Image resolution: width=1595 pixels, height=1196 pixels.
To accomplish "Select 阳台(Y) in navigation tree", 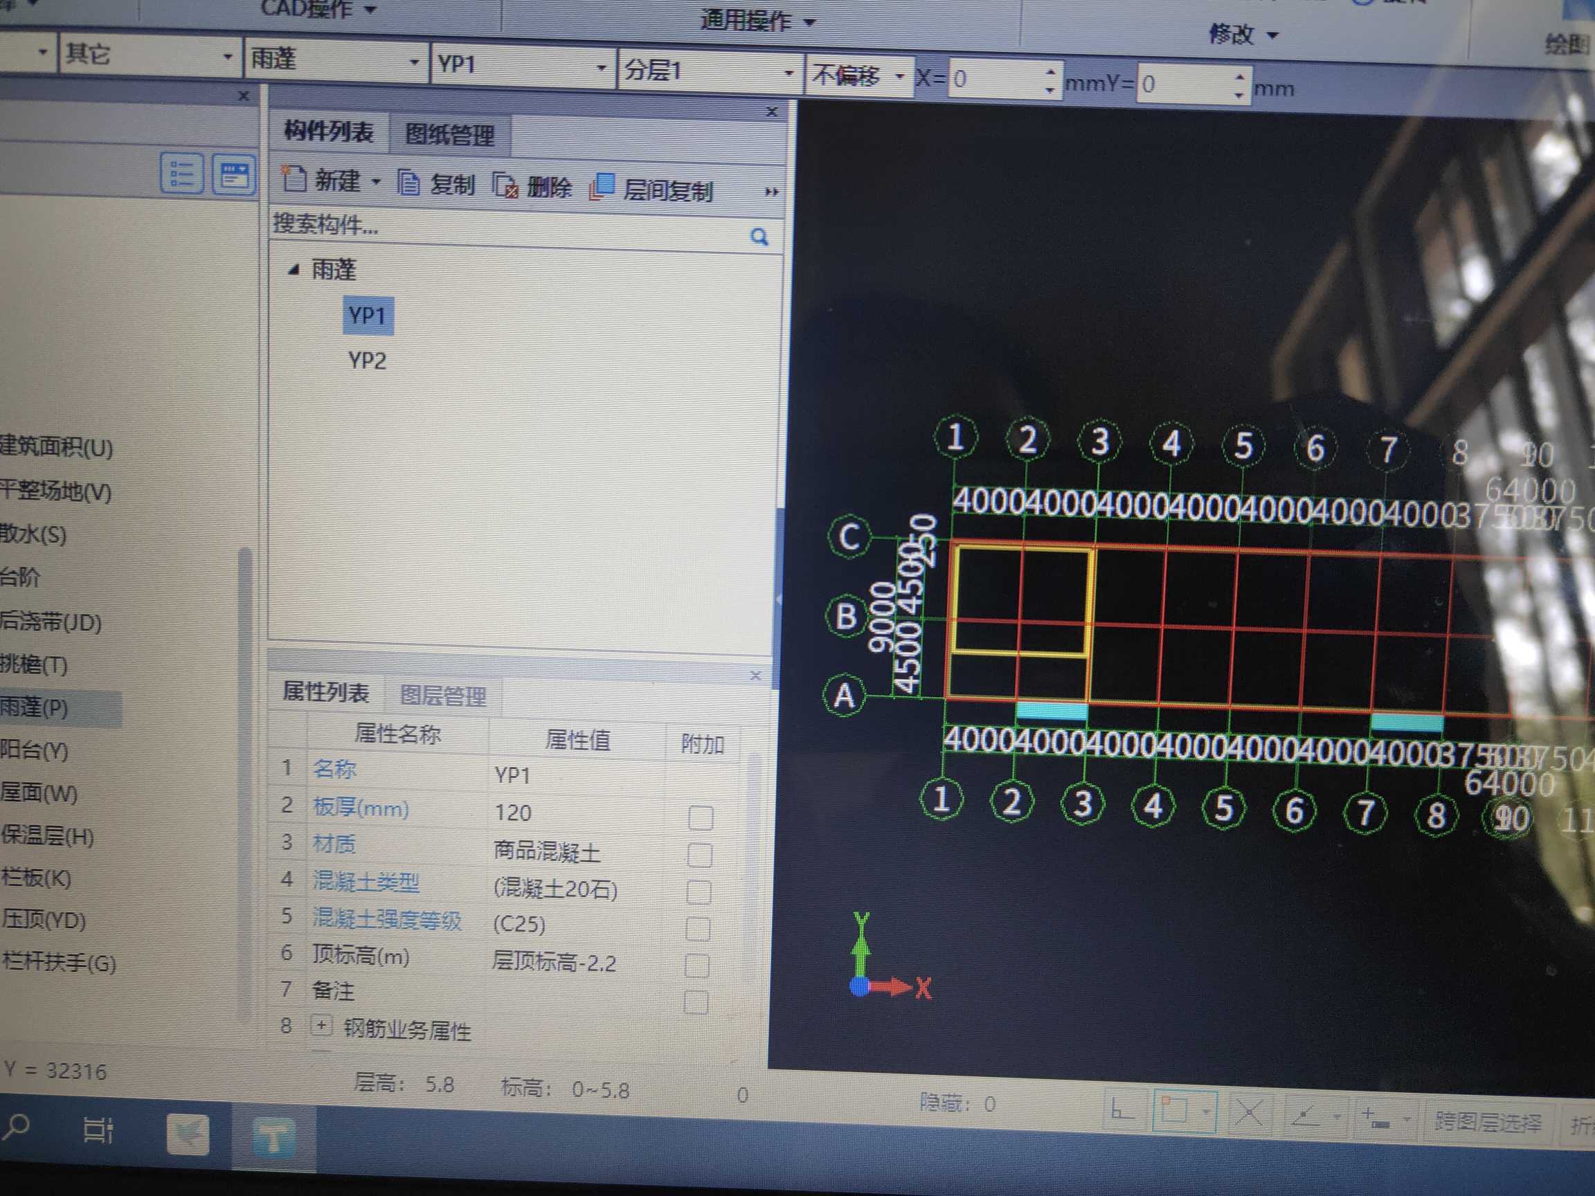I will [35, 750].
